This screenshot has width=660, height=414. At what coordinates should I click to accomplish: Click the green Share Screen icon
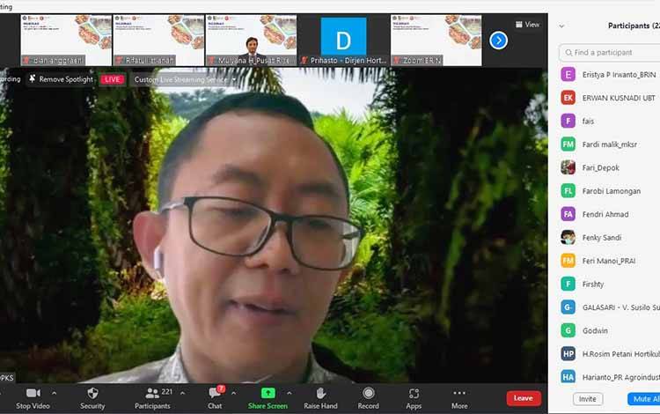268,393
